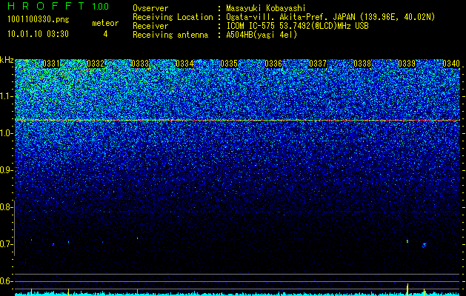The height and width of the screenshot is (296, 466).
Task: Click the blue-white meteor echo blob right of 0339
Action: [x=424, y=245]
